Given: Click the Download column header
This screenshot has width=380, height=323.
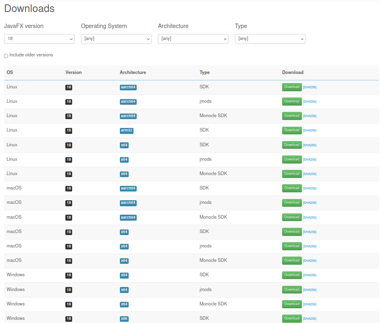Looking at the screenshot, I should 293,72.
